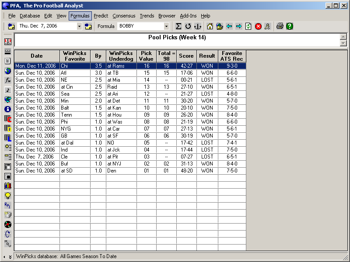Select the Chi at Rams row
This screenshot has width=350, height=262.
130,66
